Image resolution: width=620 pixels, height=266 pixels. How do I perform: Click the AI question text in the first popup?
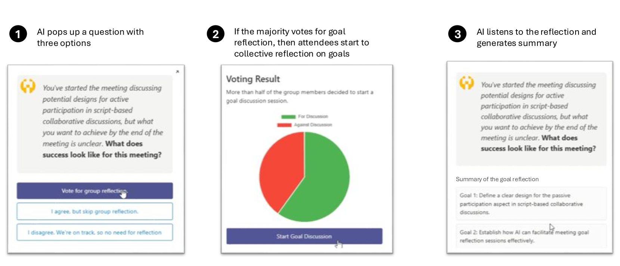[x=102, y=121]
